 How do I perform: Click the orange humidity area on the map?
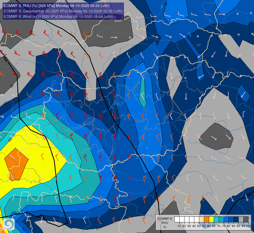point(16,164)
